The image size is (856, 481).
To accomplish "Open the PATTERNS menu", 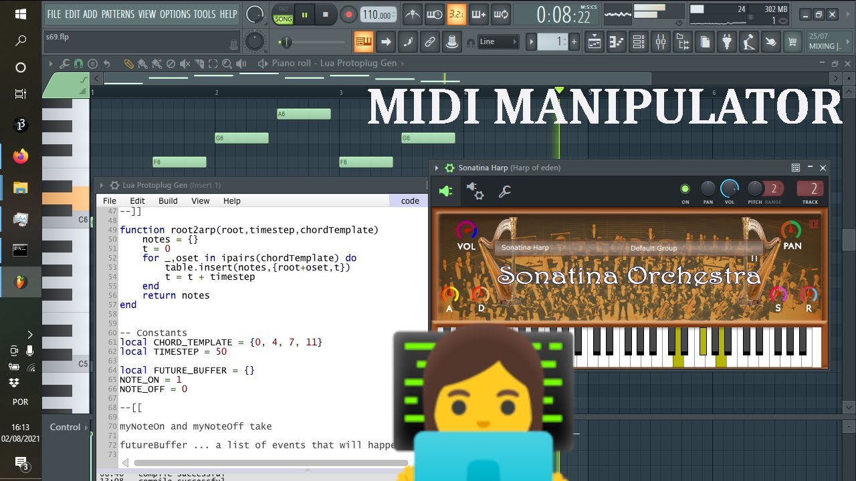I will coord(118,14).
